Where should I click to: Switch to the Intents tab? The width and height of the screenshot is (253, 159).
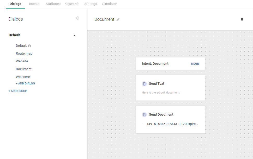click(x=34, y=4)
